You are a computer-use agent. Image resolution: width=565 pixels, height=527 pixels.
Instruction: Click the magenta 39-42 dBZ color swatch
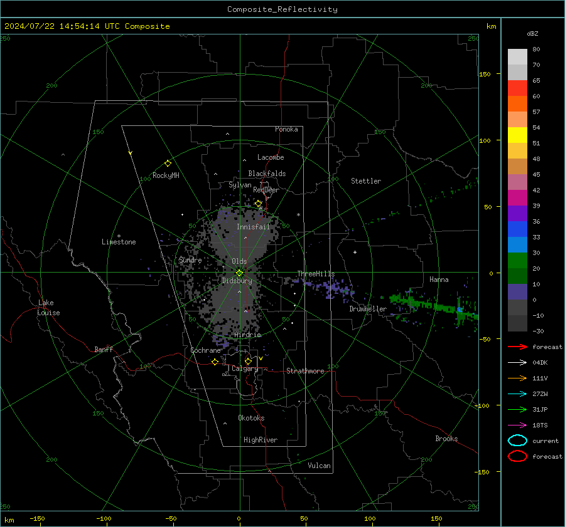point(517,197)
